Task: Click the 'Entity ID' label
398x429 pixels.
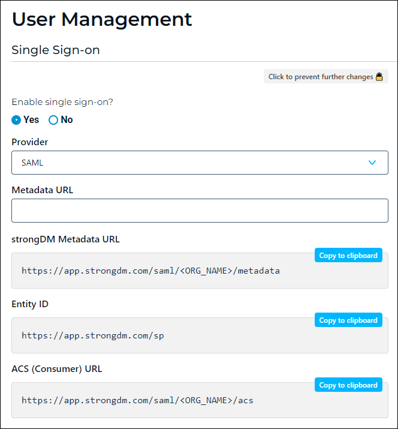Action: coord(30,304)
